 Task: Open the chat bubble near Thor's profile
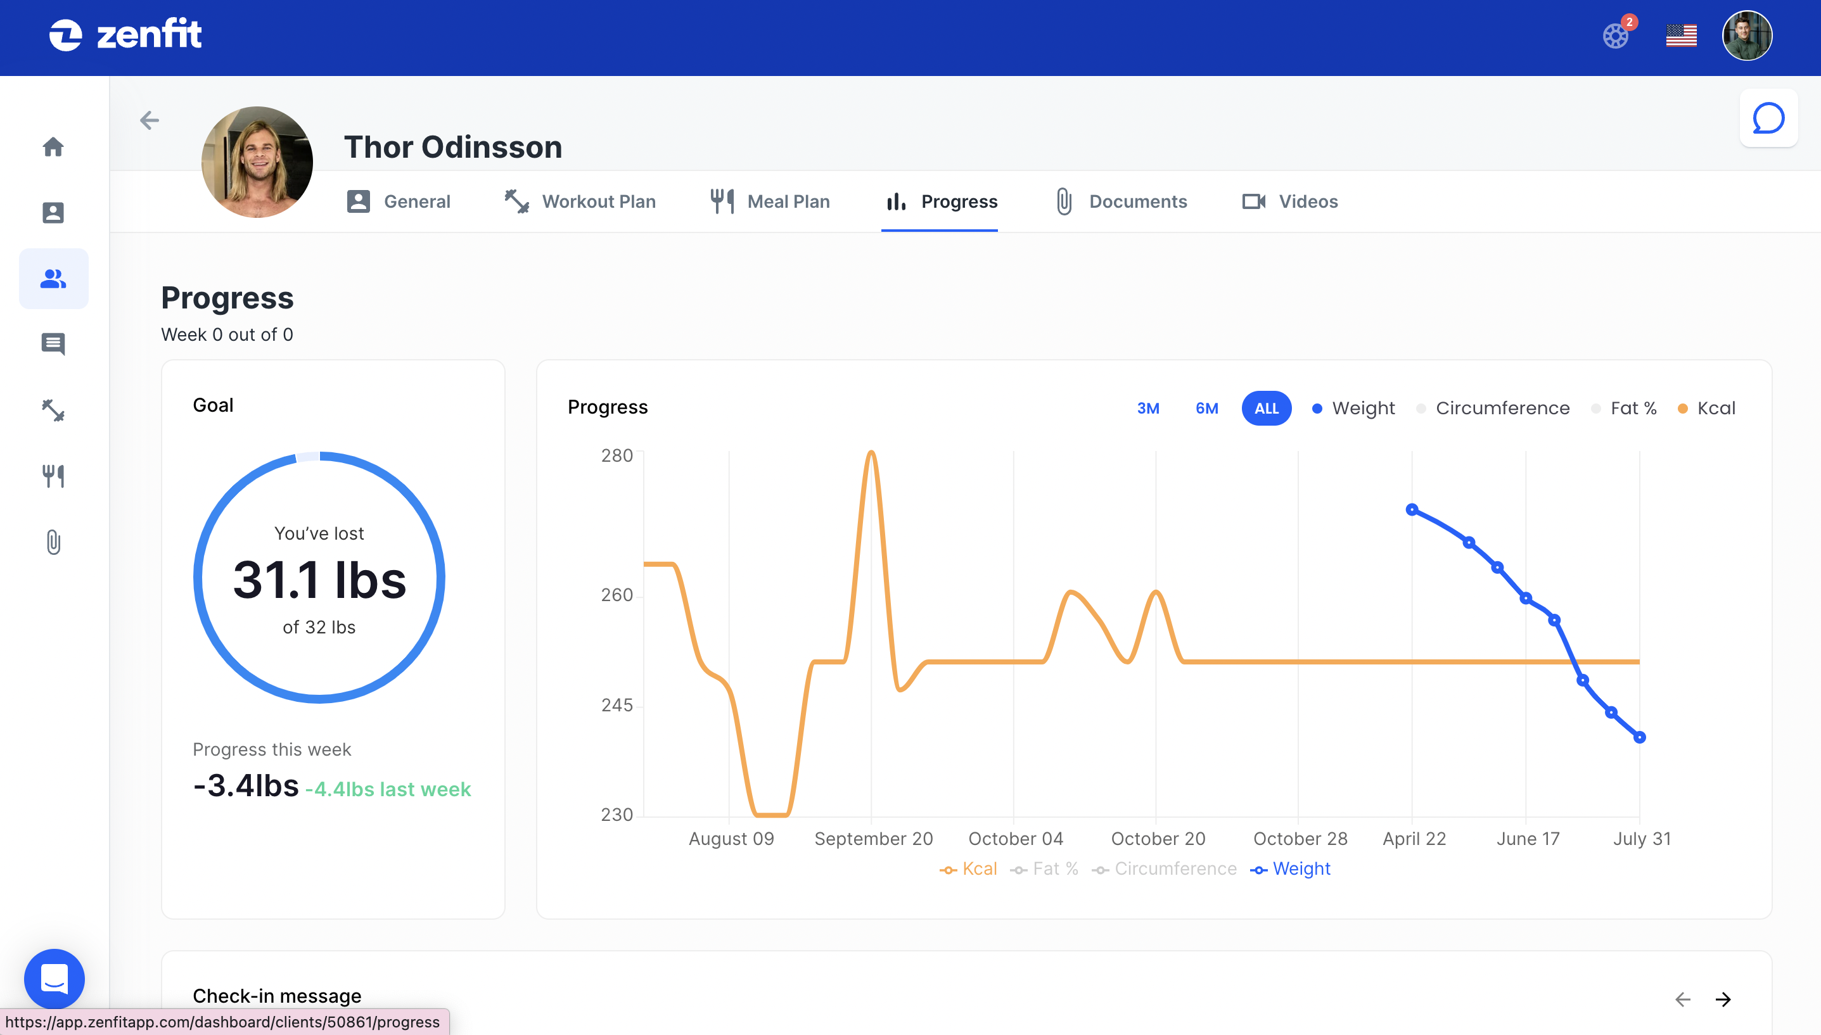click(1768, 118)
